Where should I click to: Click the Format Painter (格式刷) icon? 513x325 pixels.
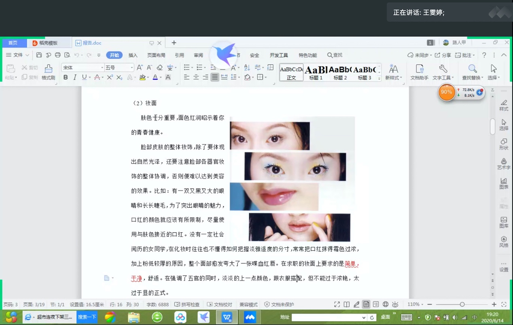[x=48, y=72]
